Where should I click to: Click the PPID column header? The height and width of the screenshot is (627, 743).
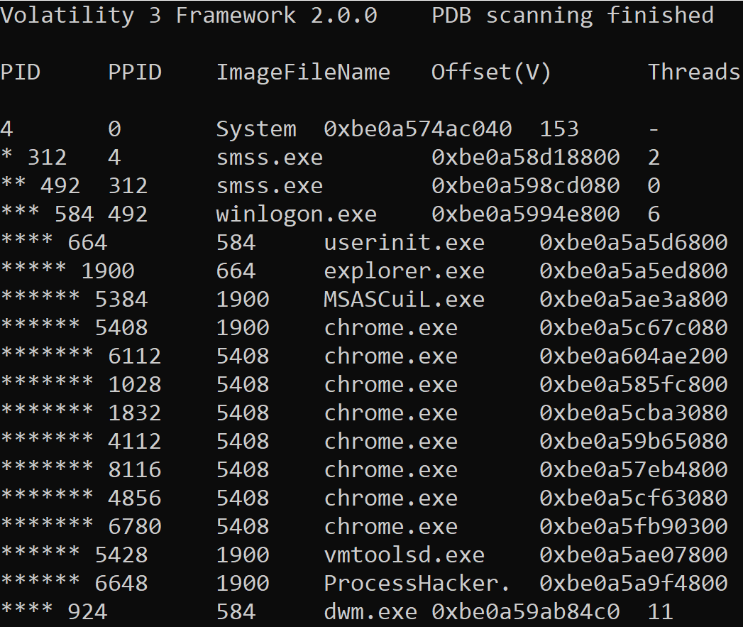coord(135,72)
